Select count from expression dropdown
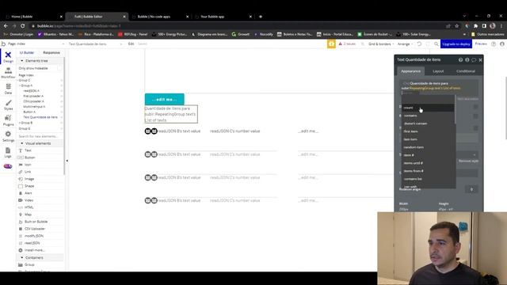Image resolution: width=507 pixels, height=285 pixels. click(x=428, y=108)
